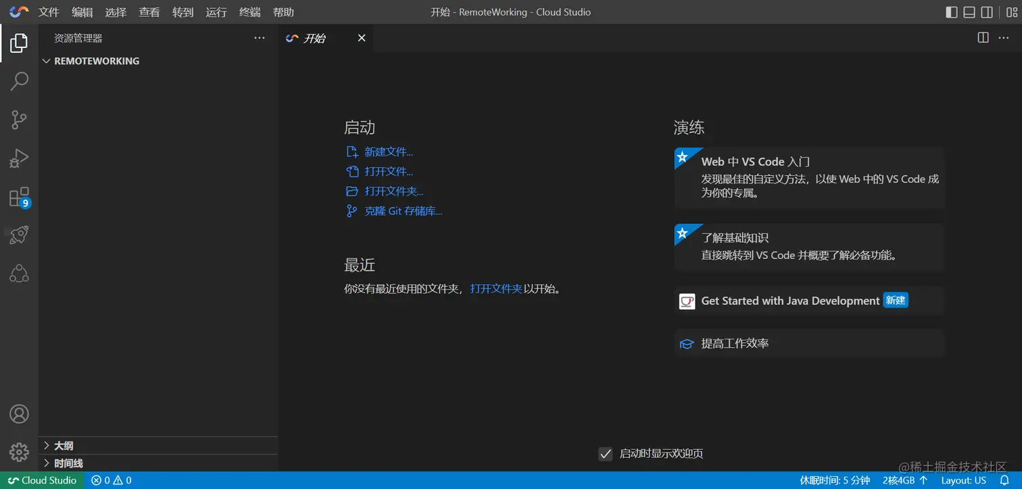Open the Manage gear settings icon
The width and height of the screenshot is (1022, 489).
19,452
